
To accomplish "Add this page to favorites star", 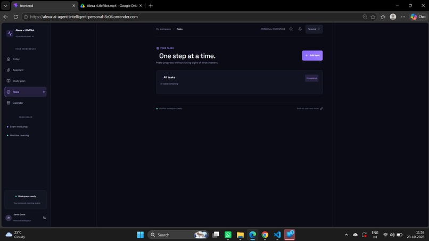I will coord(373,16).
